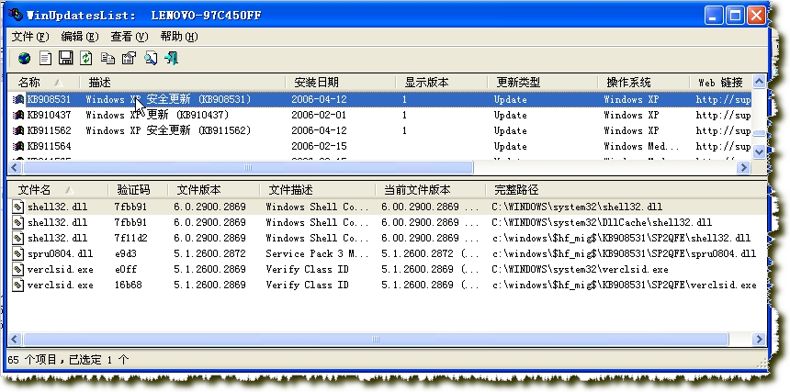Click the down arrow of the updates list scrollbar
Viewport: 790px width, 392px height.
coord(759,151)
